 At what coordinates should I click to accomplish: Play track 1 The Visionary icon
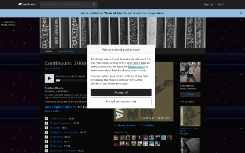tap(47, 119)
